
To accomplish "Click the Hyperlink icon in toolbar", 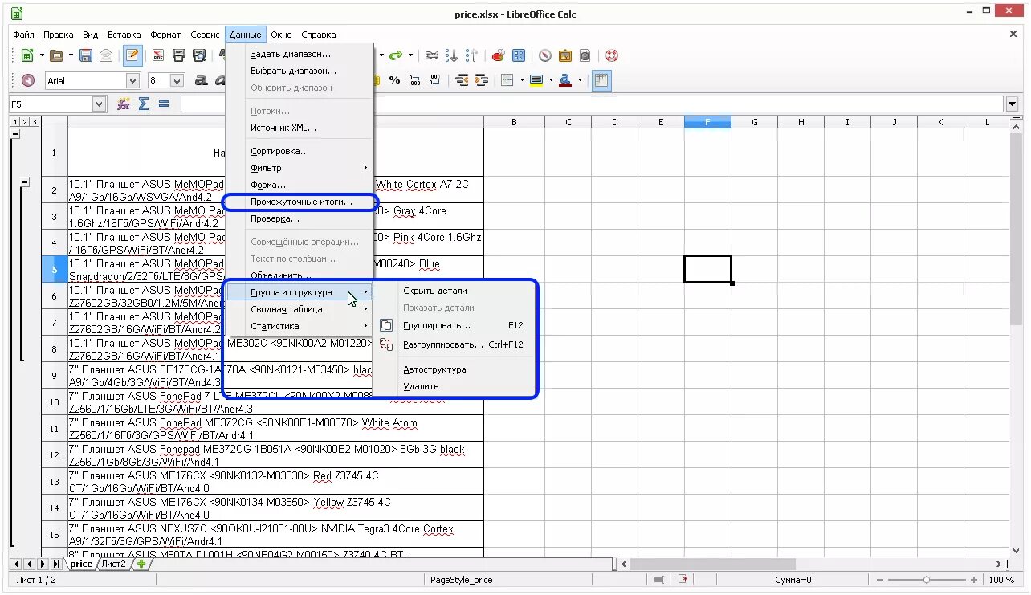I will (432, 55).
